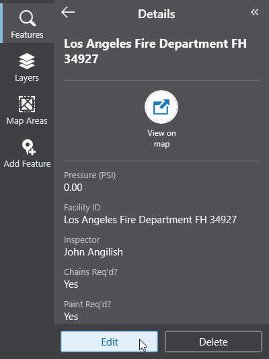Go back with the left arrow
This screenshot has width=269, height=359.
pyautogui.click(x=68, y=12)
